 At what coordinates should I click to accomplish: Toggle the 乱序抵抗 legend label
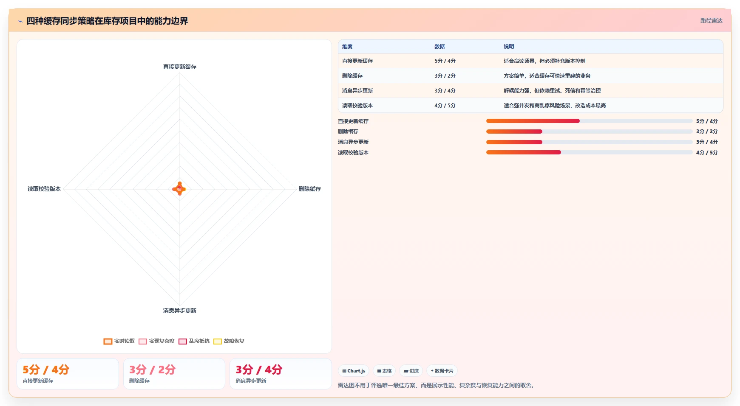pyautogui.click(x=199, y=341)
